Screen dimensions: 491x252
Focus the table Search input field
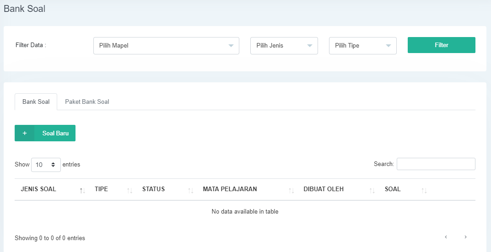point(436,164)
